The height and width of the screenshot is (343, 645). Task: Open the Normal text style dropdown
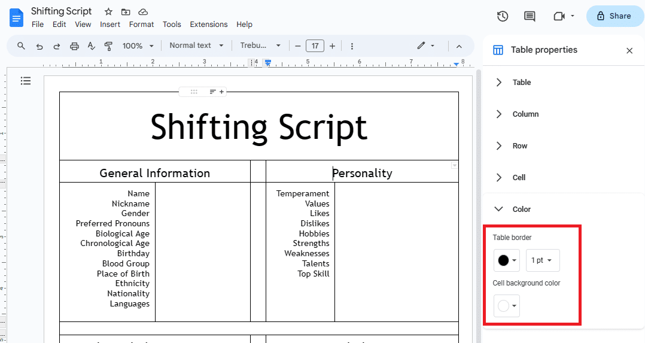(196, 45)
